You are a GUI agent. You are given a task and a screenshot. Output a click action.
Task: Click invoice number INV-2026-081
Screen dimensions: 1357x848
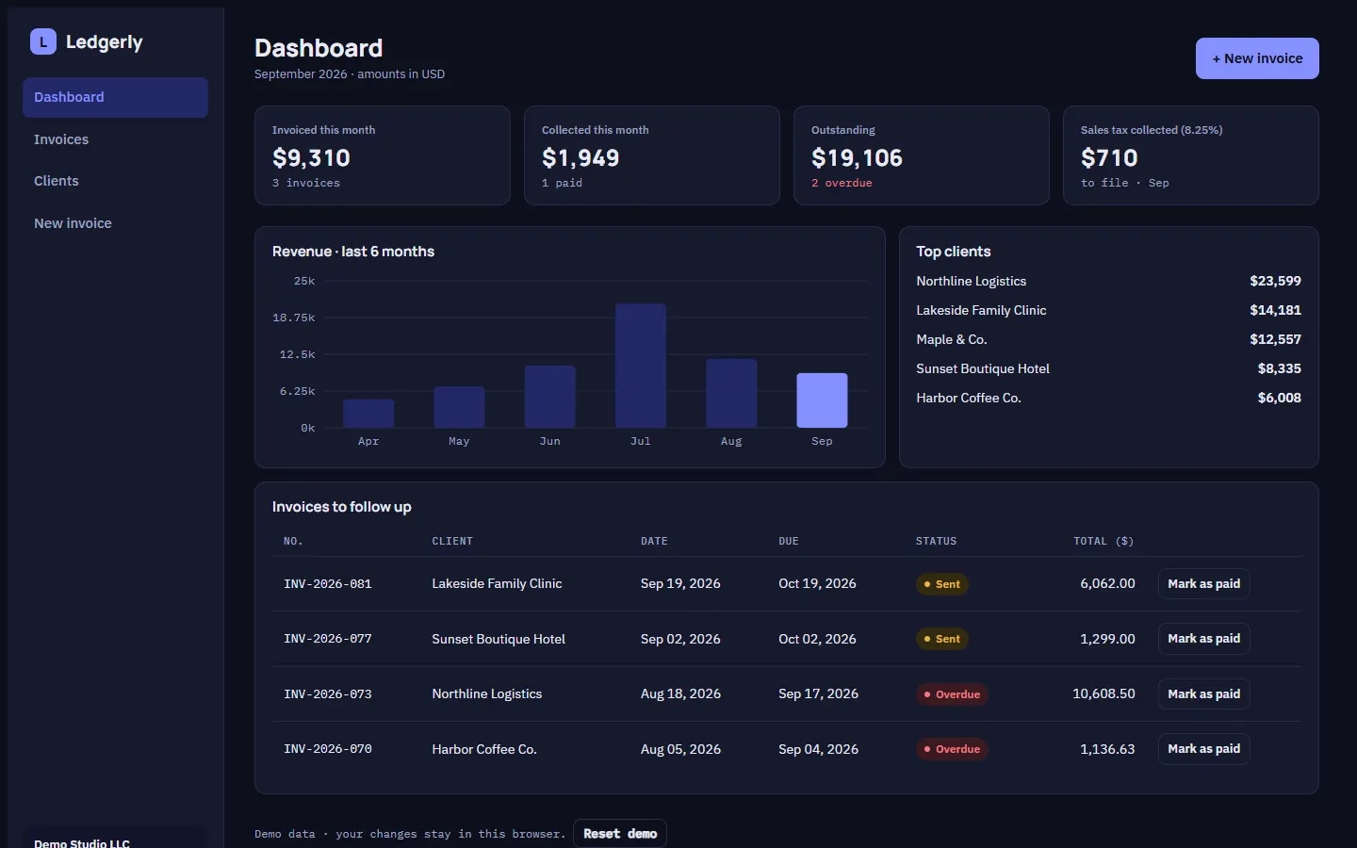[328, 584]
